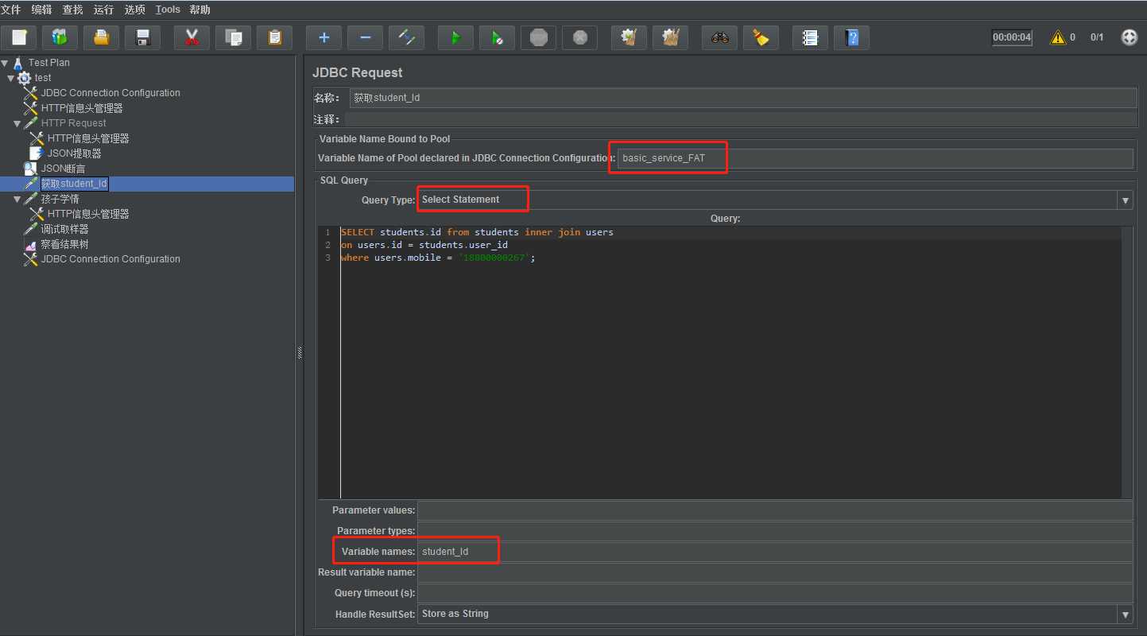Select the 获取student_Id sampler
Screen dimensions: 1147x636
click(74, 184)
